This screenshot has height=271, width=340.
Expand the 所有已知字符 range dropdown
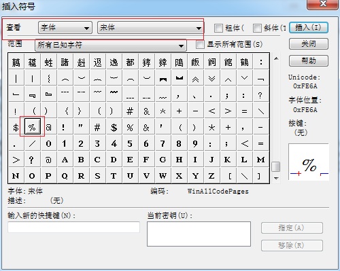point(111,45)
